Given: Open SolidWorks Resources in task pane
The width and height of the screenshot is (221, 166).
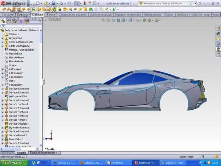Looking at the screenshot, I should click(x=218, y=28).
